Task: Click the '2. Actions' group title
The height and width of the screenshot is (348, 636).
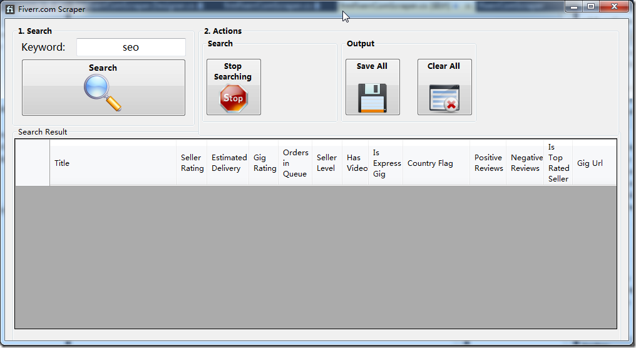Action: point(223,31)
